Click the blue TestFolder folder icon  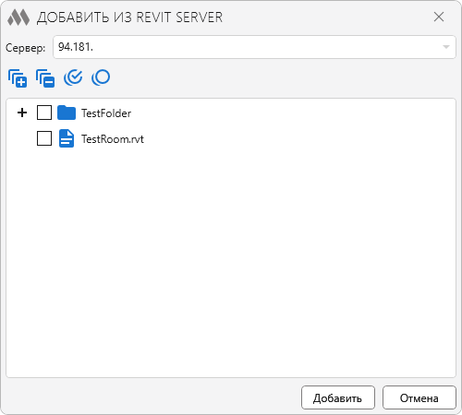tap(67, 113)
